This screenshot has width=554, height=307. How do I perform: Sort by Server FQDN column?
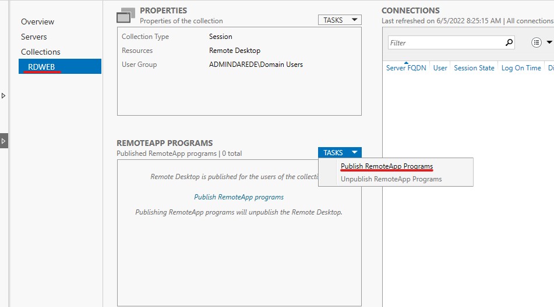point(406,67)
